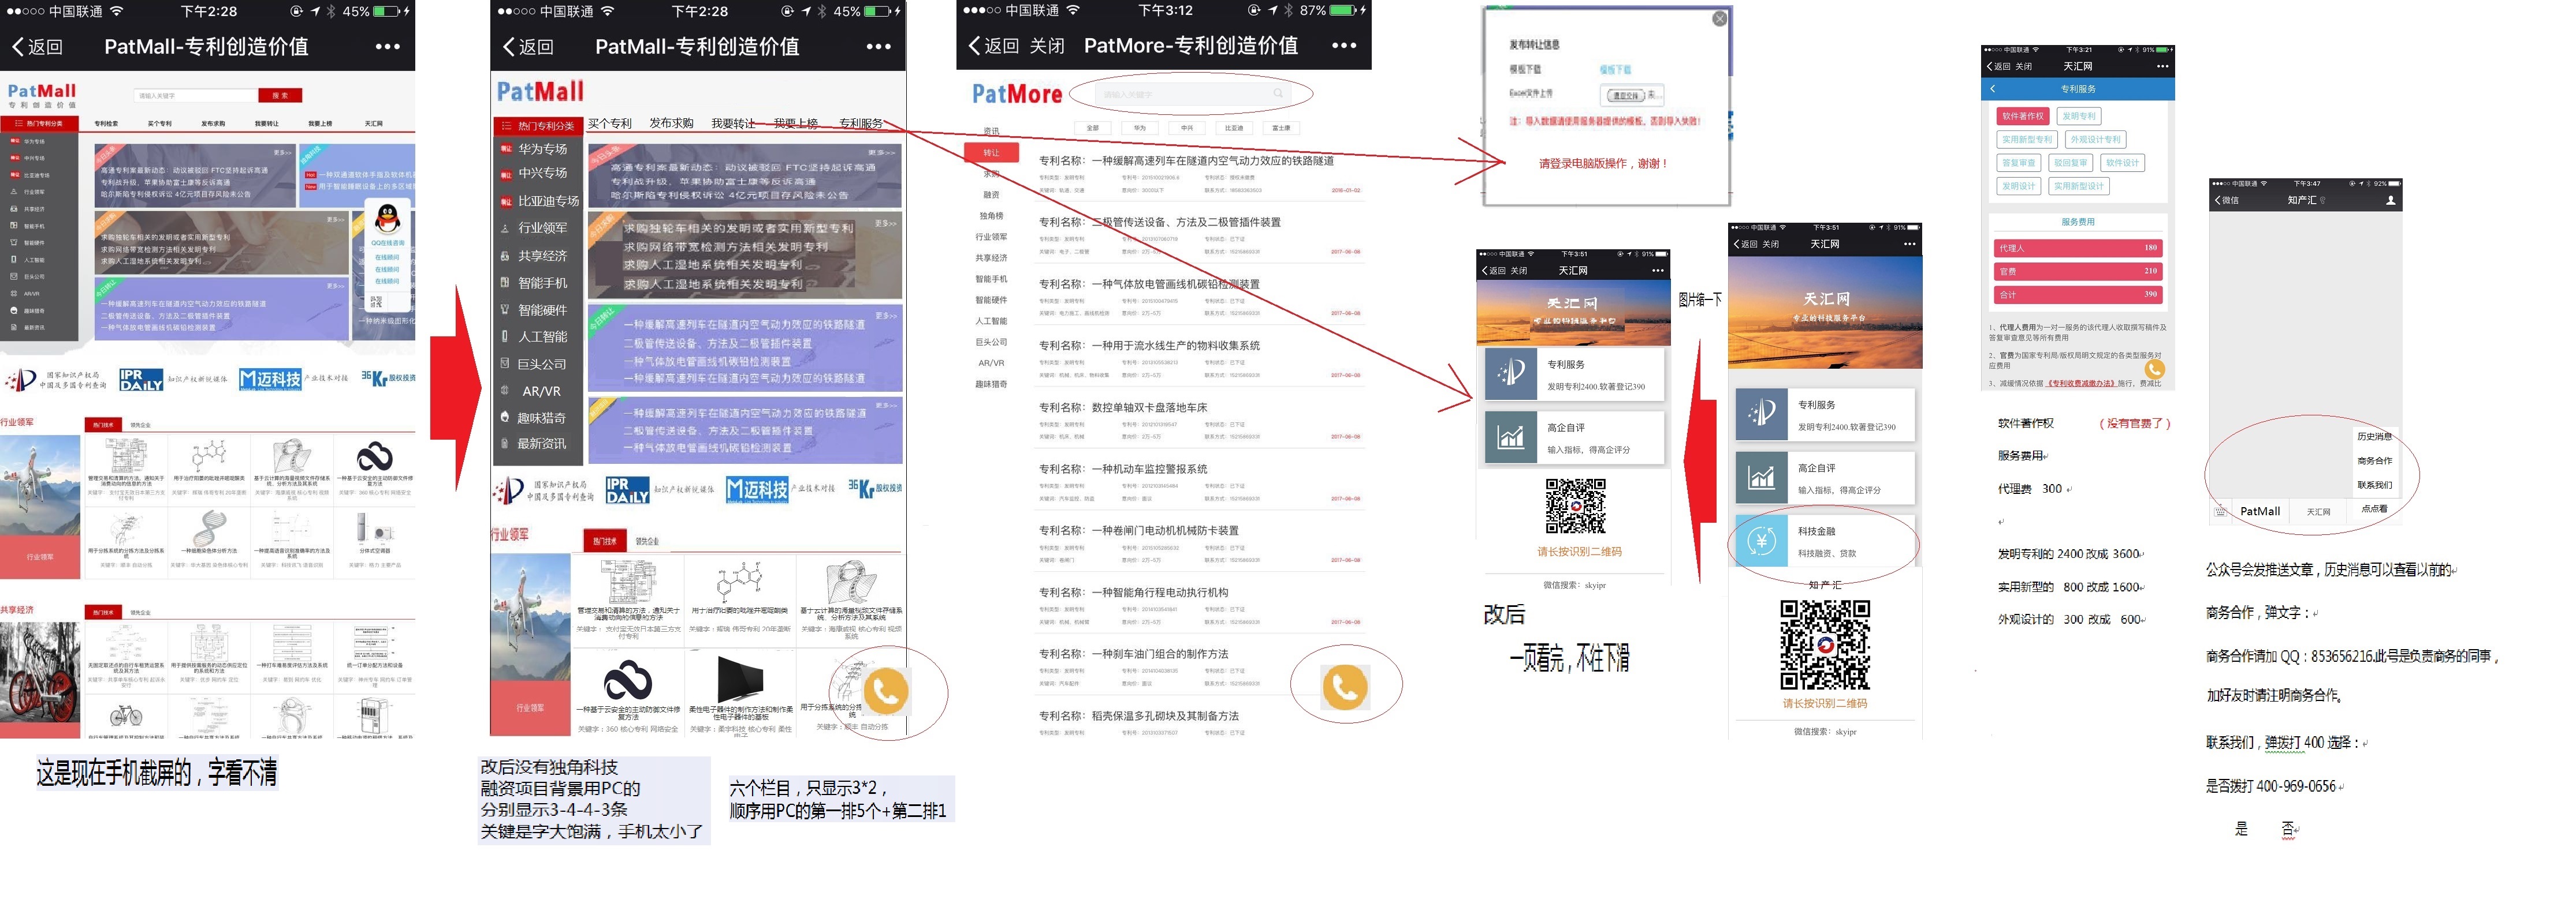
Task: Select 转让 in the PatMore side list
Action: point(991,152)
